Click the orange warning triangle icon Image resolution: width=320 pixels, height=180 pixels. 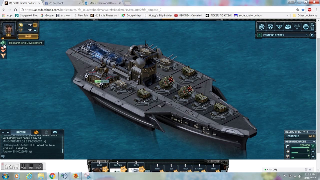tap(3, 55)
